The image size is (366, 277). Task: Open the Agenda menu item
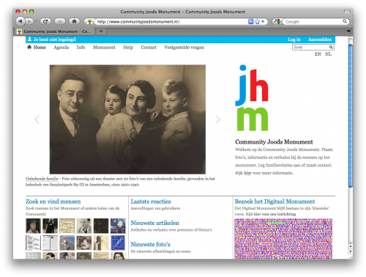tap(61, 48)
